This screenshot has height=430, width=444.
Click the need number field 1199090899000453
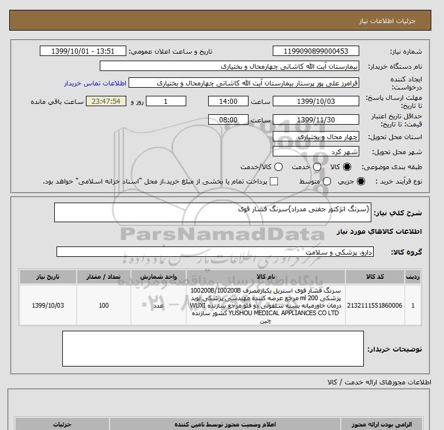316,51
